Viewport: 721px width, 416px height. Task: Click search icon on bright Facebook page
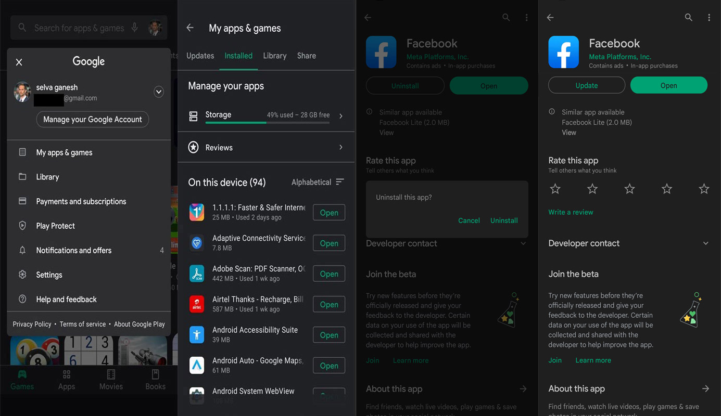[x=689, y=18]
